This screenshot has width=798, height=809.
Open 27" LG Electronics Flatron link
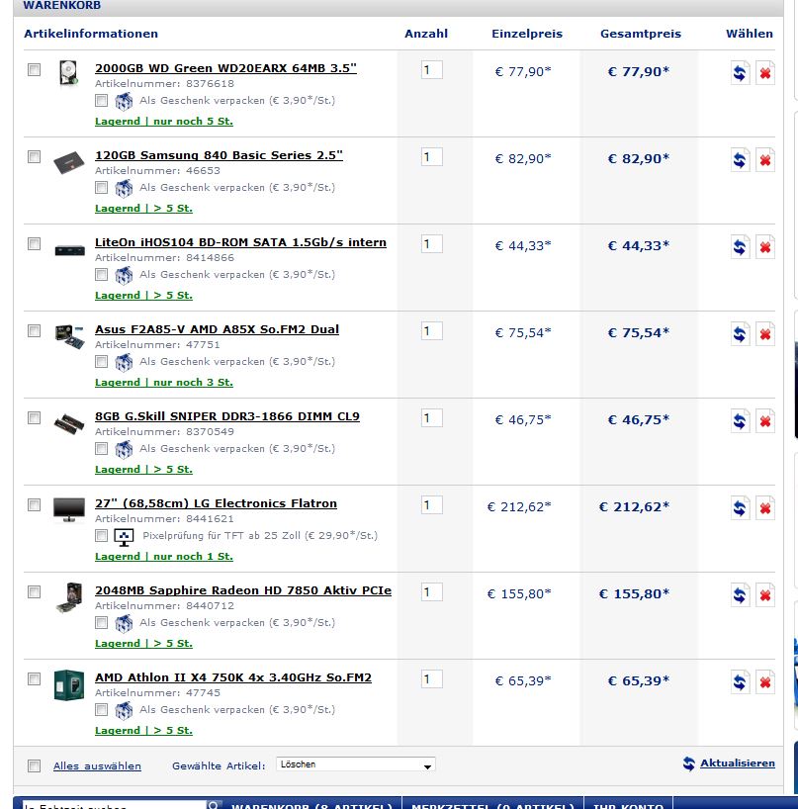click(216, 503)
